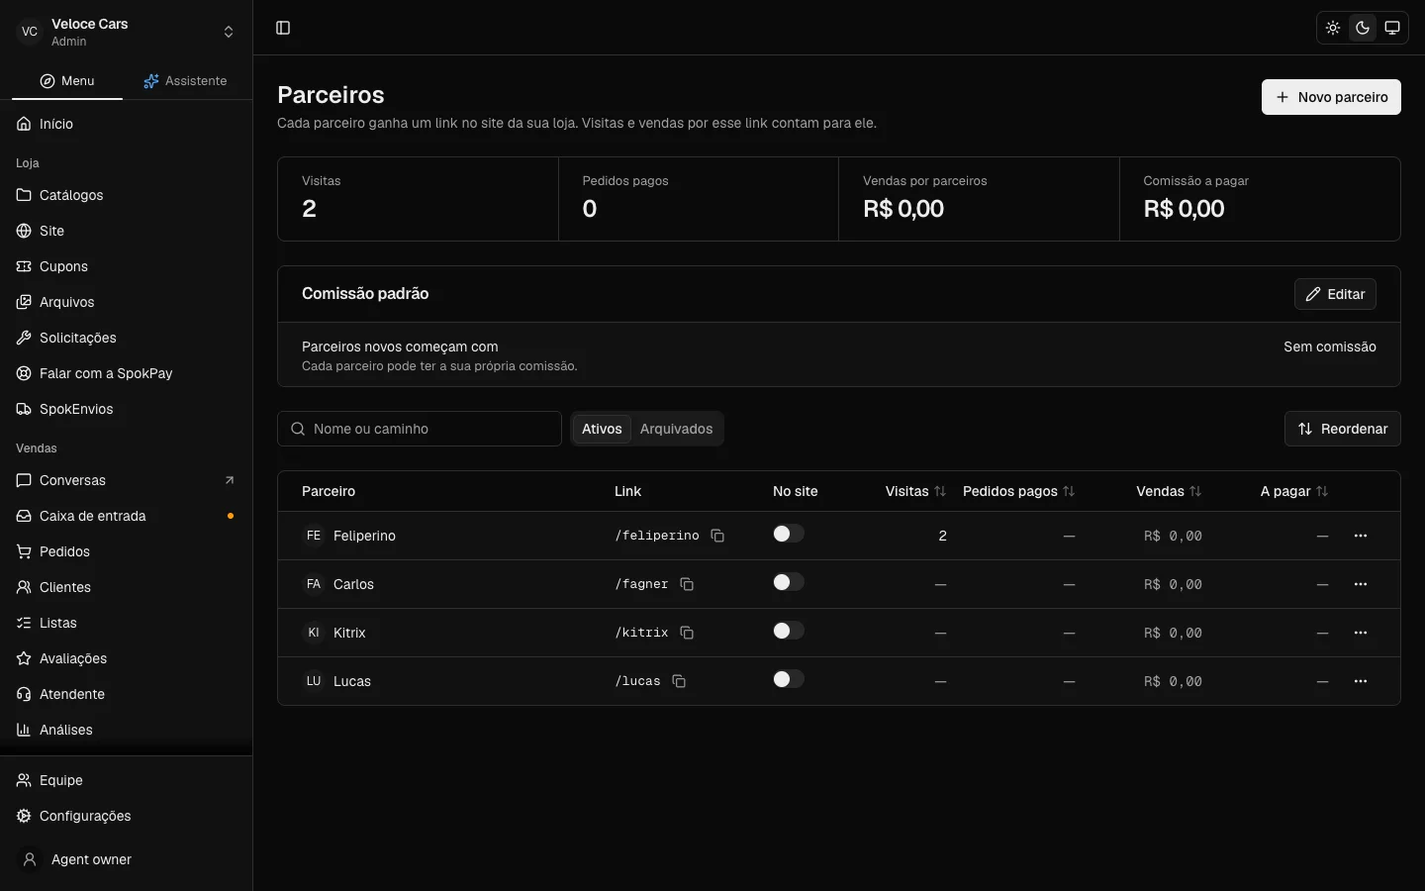This screenshot has height=891, width=1425.
Task: Copy the /lucas link
Action: pos(679,681)
